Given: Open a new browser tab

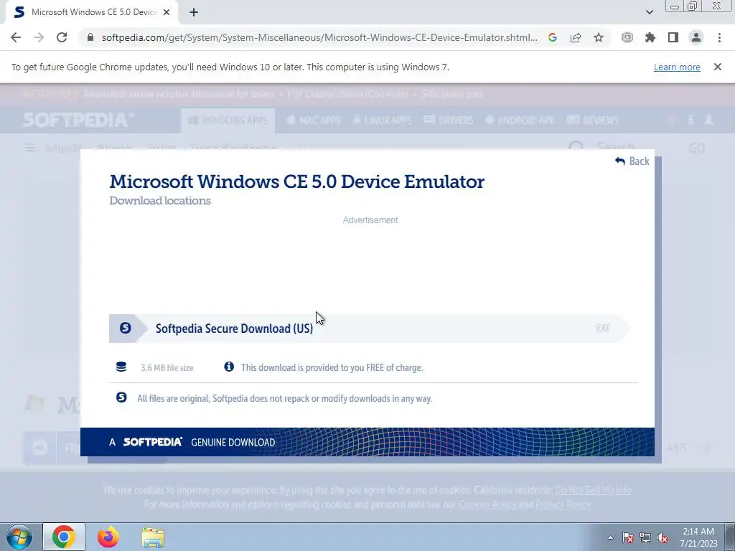Looking at the screenshot, I should point(194,13).
